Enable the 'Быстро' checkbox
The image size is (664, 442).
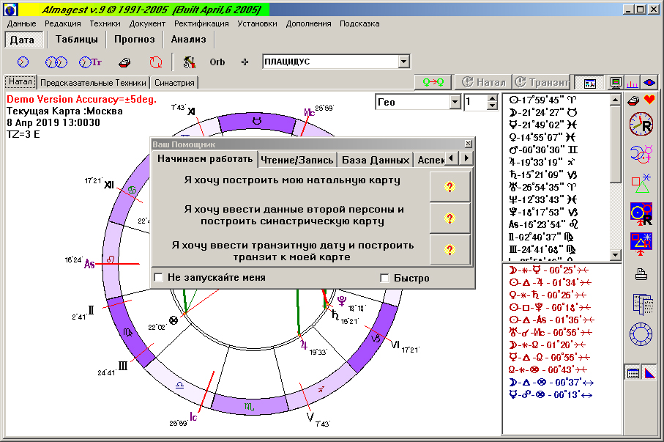tap(384, 278)
